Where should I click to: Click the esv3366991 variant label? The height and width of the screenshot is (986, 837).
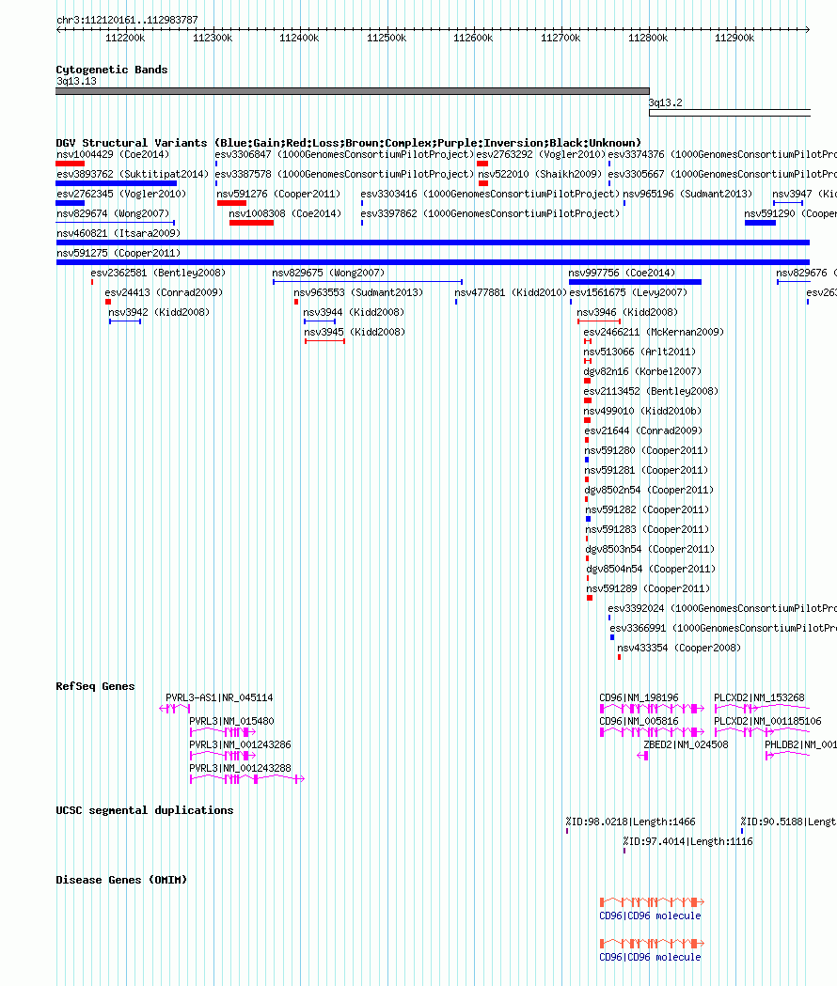pyautogui.click(x=723, y=628)
